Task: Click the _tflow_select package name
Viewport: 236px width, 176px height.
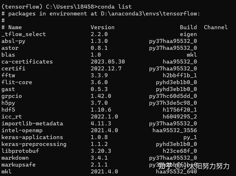Action: (x=24, y=34)
